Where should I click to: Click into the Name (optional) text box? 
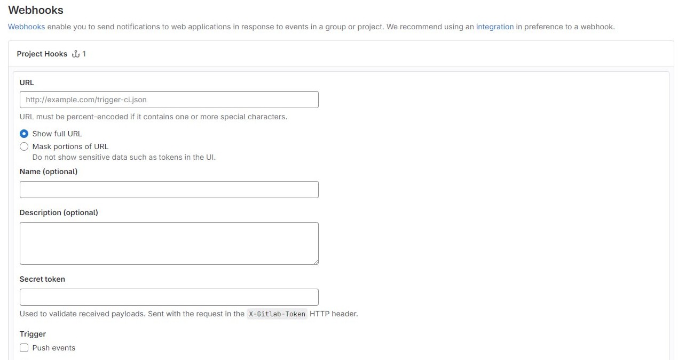pyautogui.click(x=169, y=190)
